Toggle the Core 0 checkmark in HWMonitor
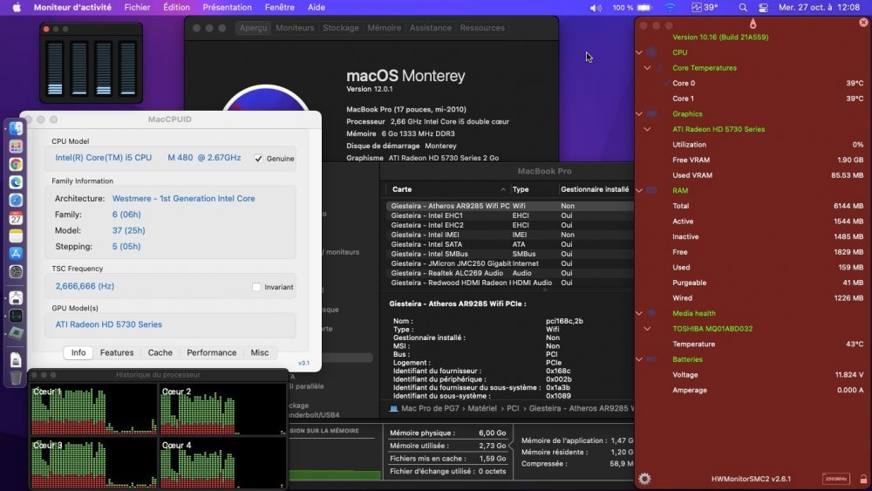Viewport: 872px width, 491px height. [667, 83]
